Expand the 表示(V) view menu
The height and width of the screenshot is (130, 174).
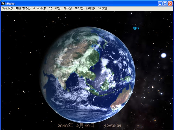pyautogui.click(x=68, y=8)
